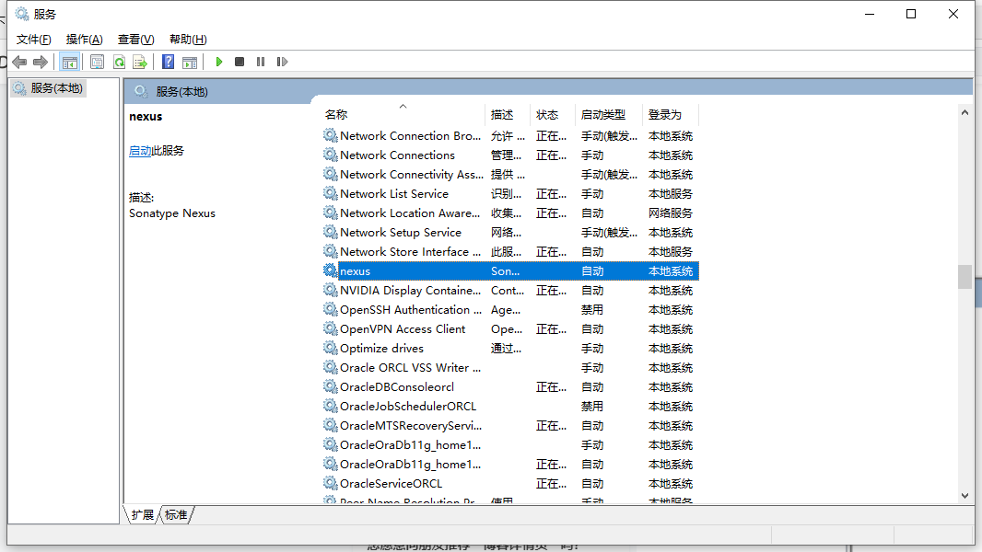Start the service with green play icon
This screenshot has height=552, width=982.
pos(218,62)
